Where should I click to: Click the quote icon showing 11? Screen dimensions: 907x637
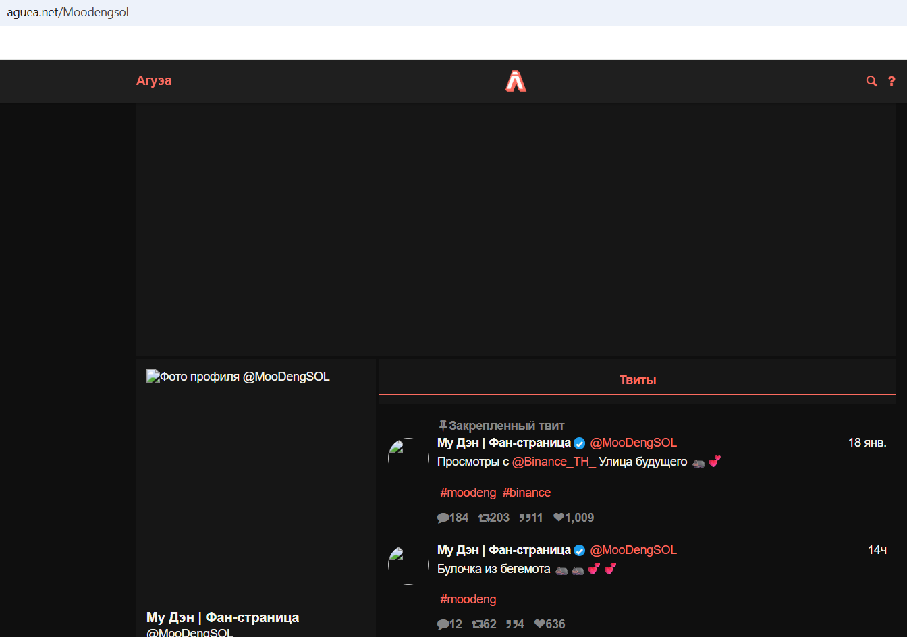point(524,518)
